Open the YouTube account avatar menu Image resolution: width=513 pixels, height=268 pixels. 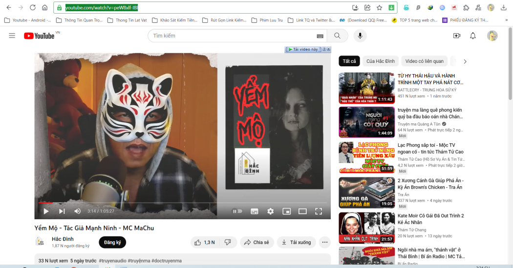click(492, 36)
